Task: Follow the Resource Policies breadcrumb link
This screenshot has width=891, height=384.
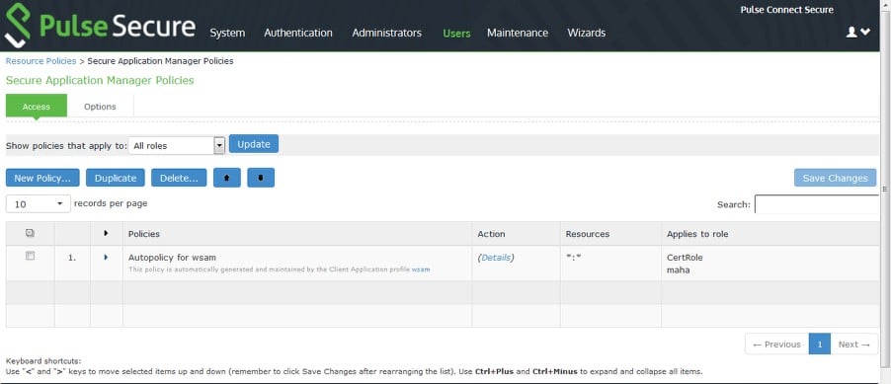Action: coord(40,61)
